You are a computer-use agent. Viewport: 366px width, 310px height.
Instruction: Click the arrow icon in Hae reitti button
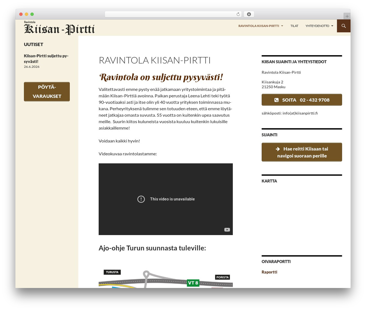click(x=278, y=149)
